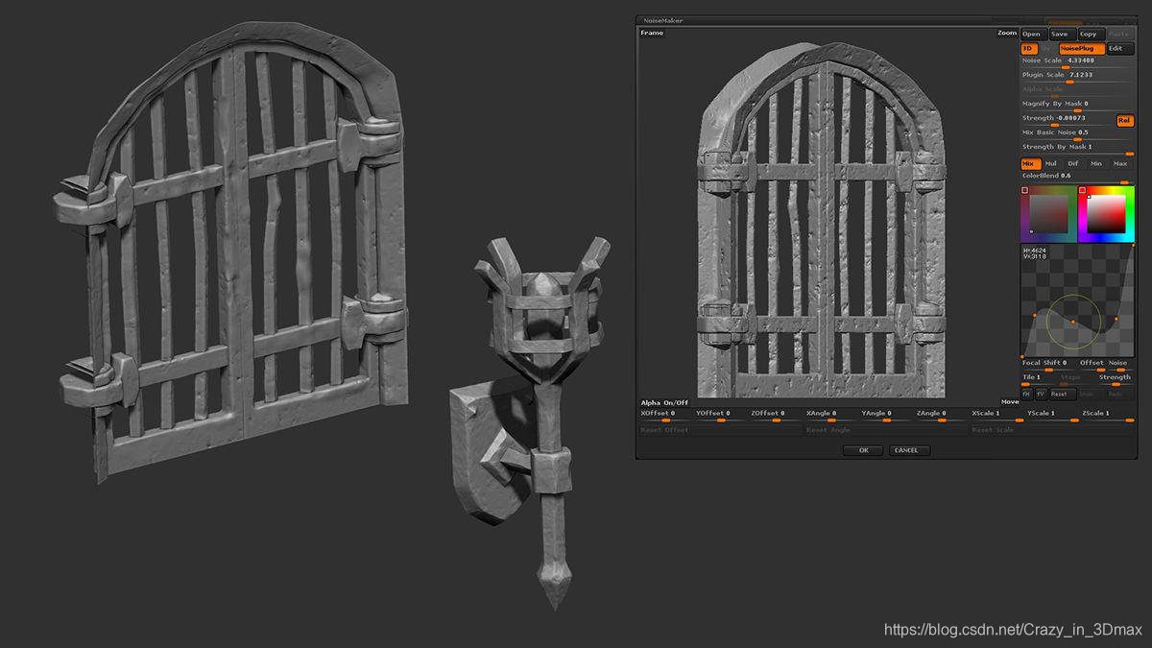Click the right control point on noise curve
The image size is (1152, 648).
[1116, 319]
